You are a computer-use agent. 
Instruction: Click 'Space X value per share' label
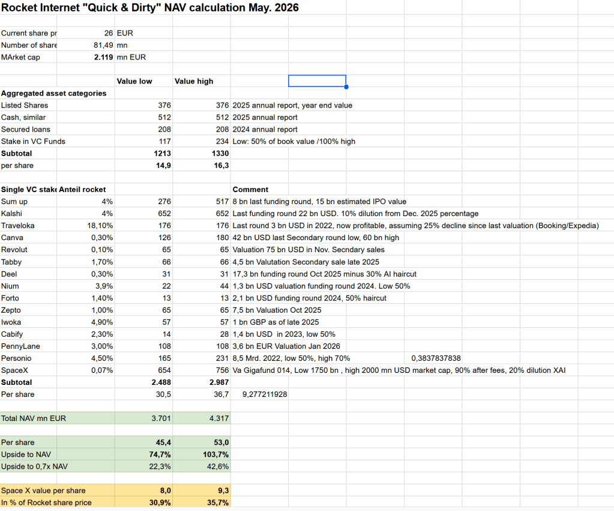pyautogui.click(x=43, y=491)
